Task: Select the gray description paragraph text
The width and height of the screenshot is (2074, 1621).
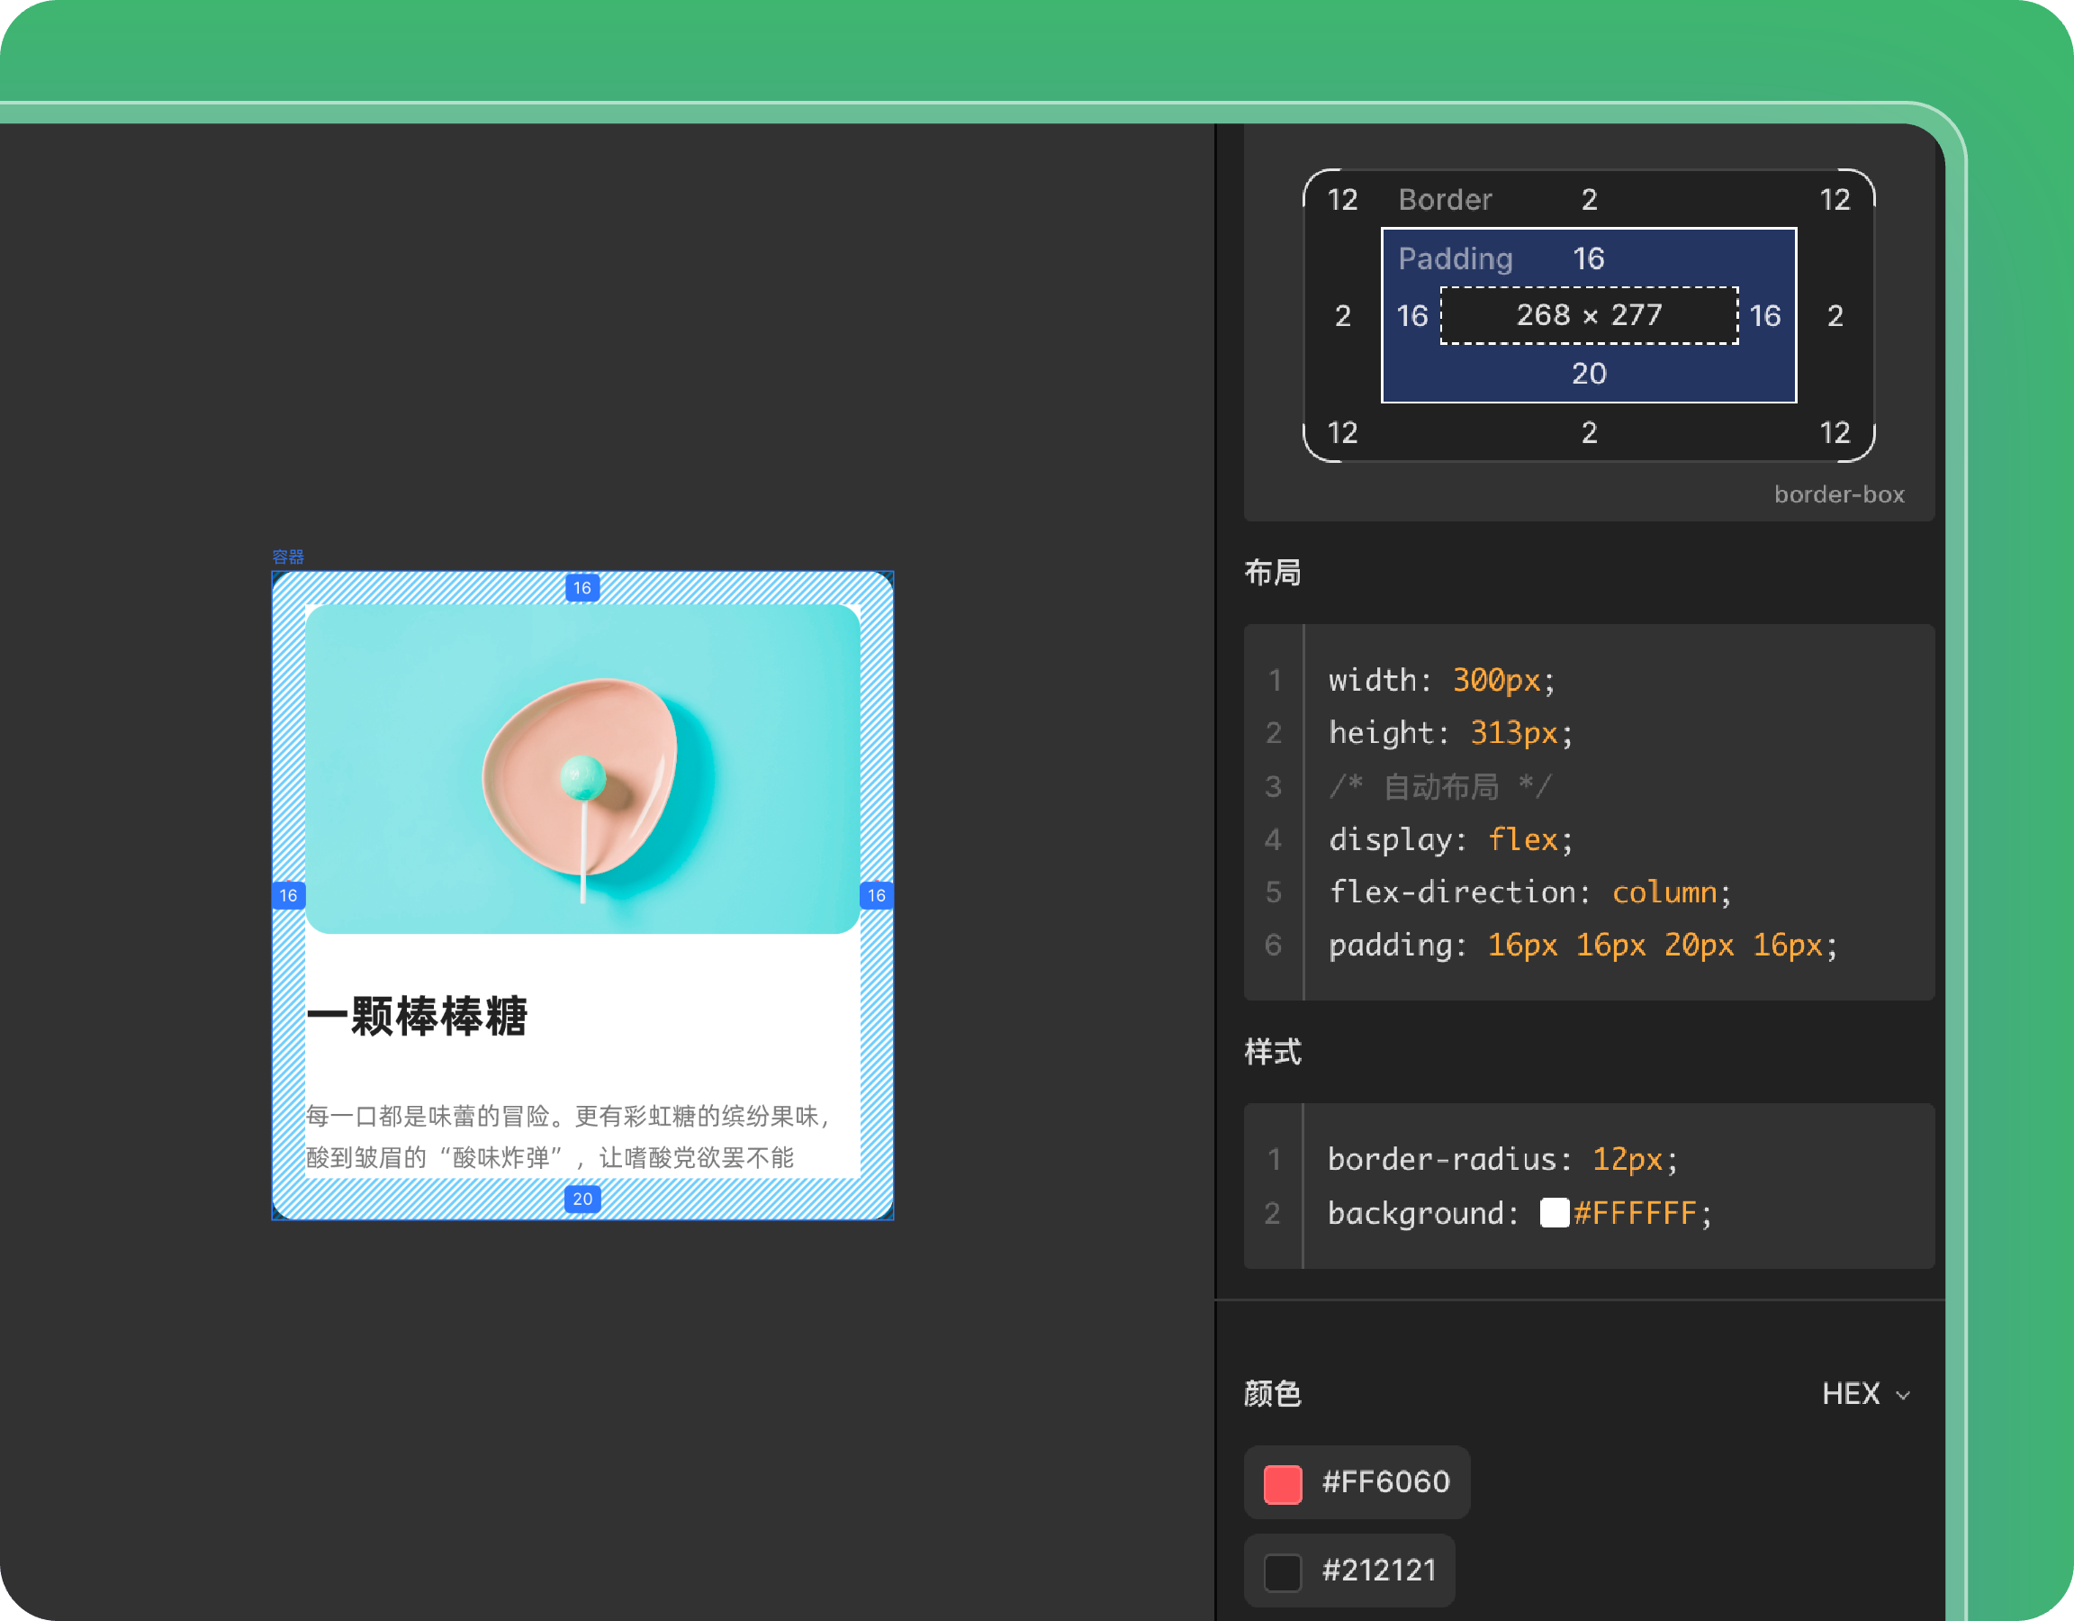Action: click(567, 1136)
